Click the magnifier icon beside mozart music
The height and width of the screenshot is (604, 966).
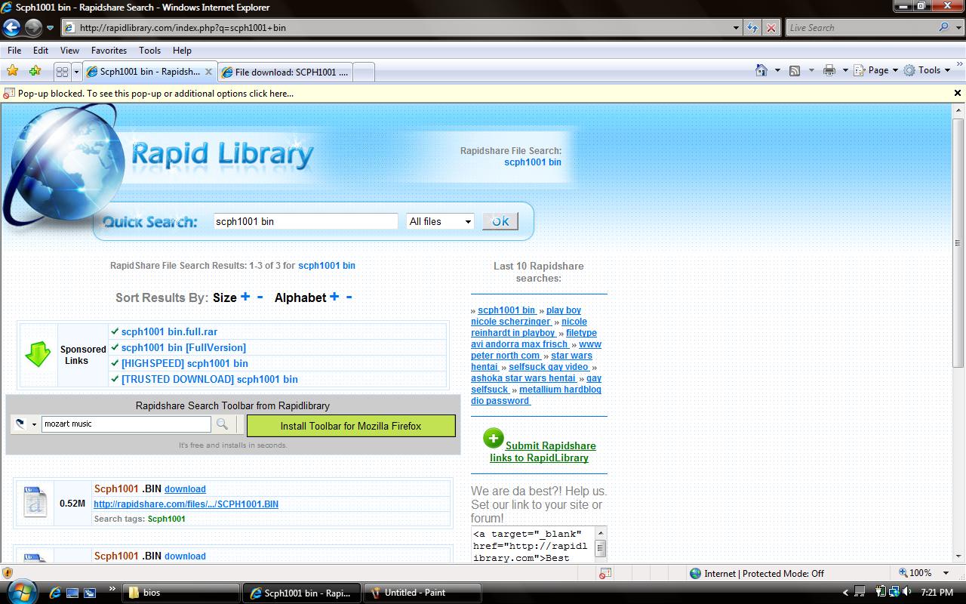pos(222,424)
